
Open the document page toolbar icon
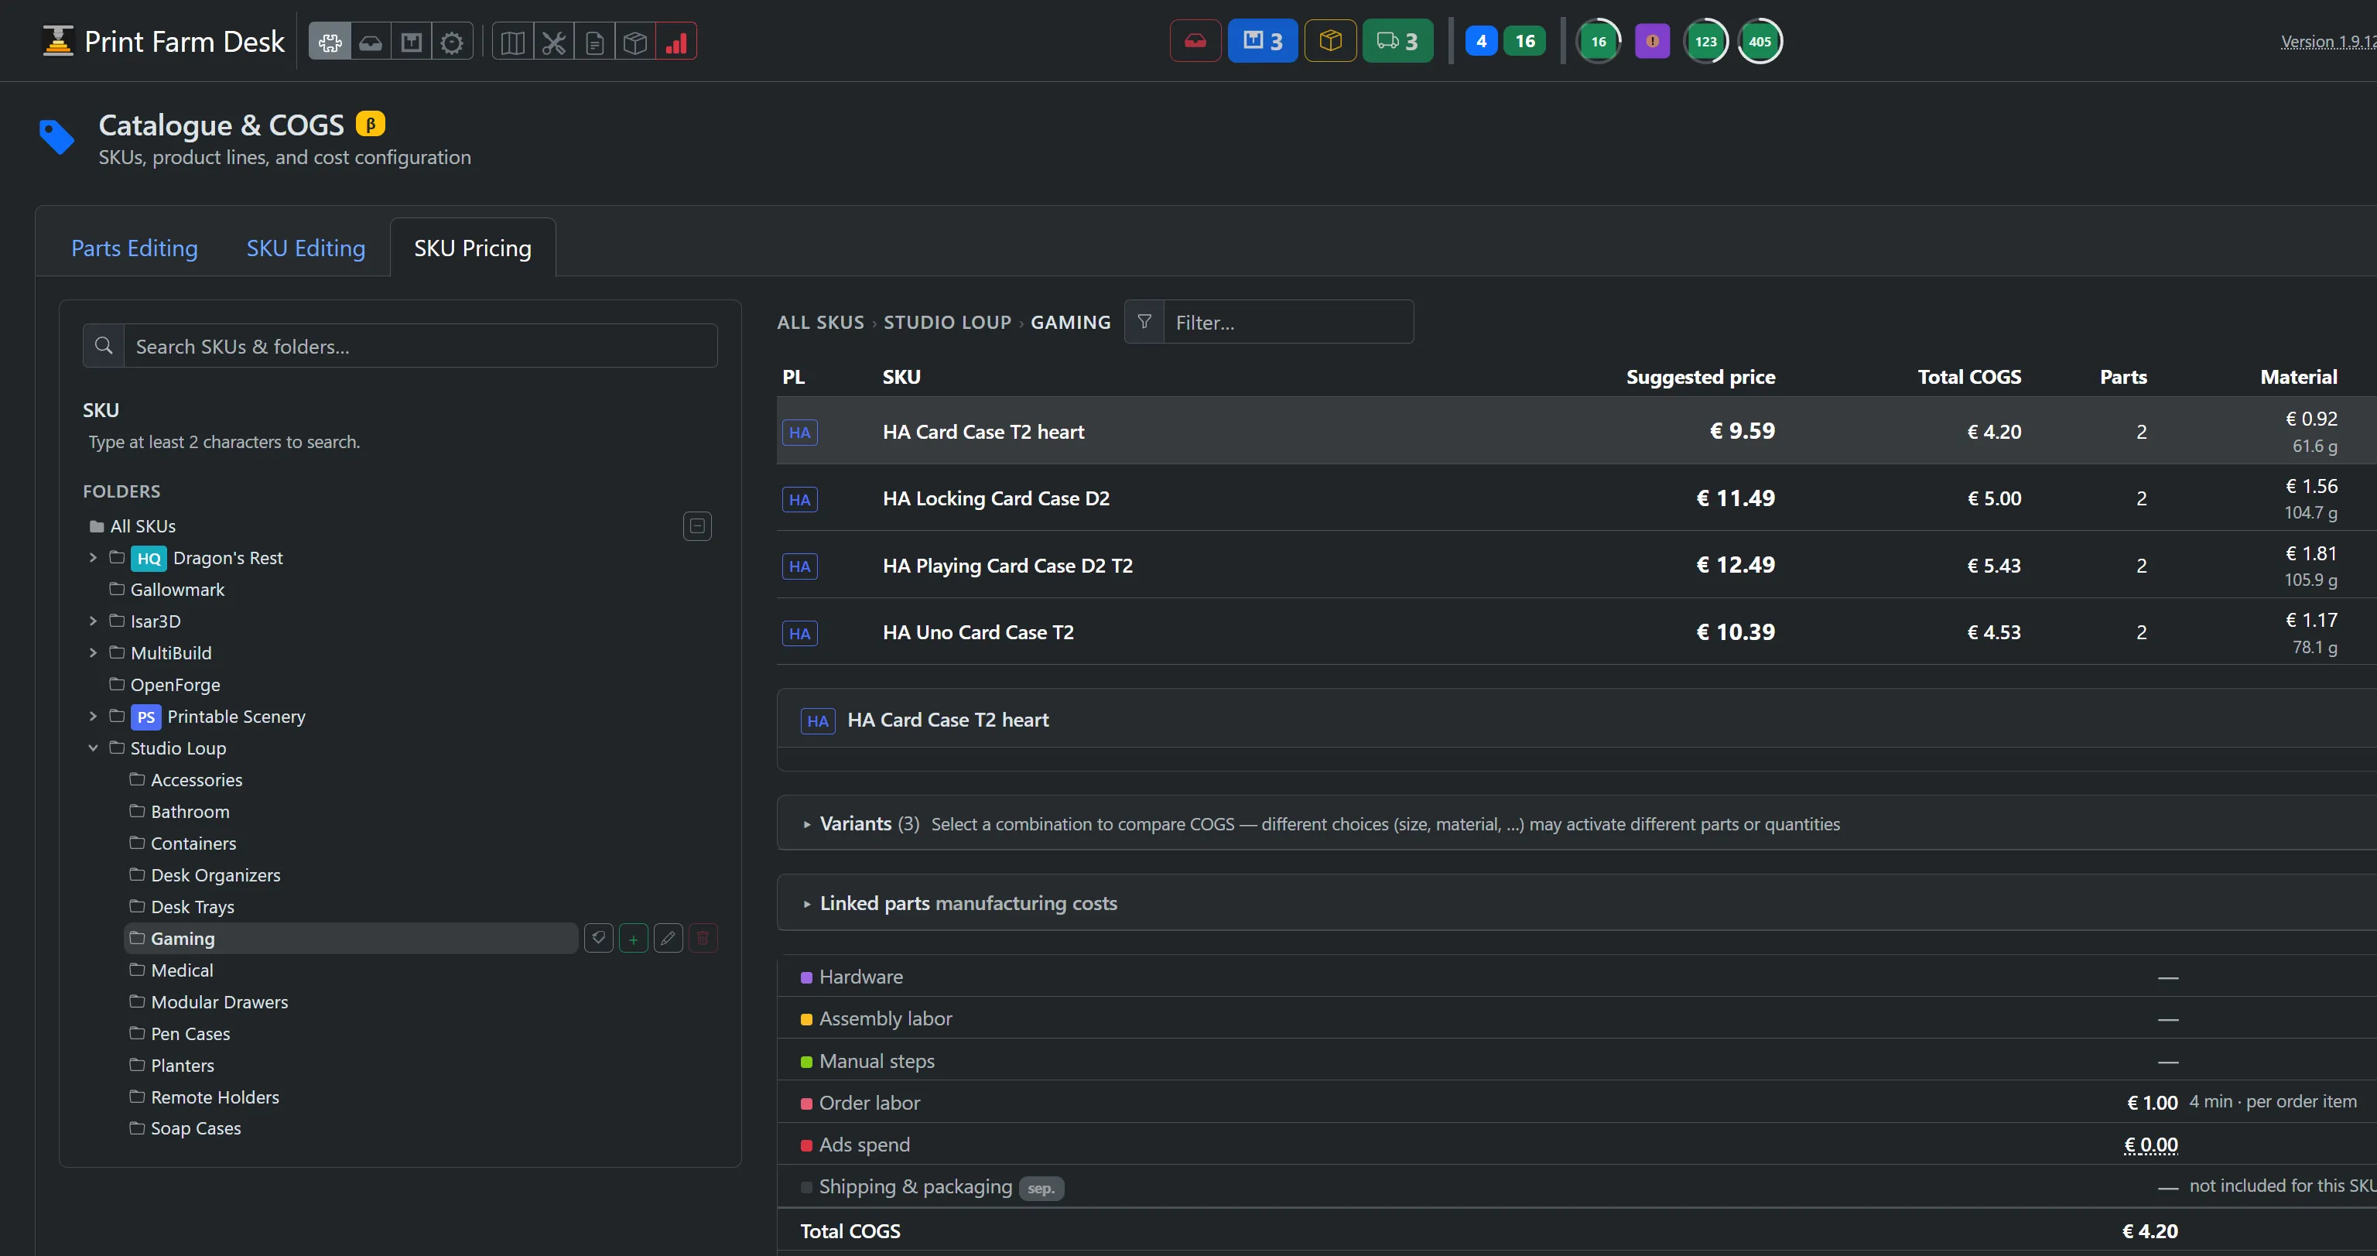point(595,42)
